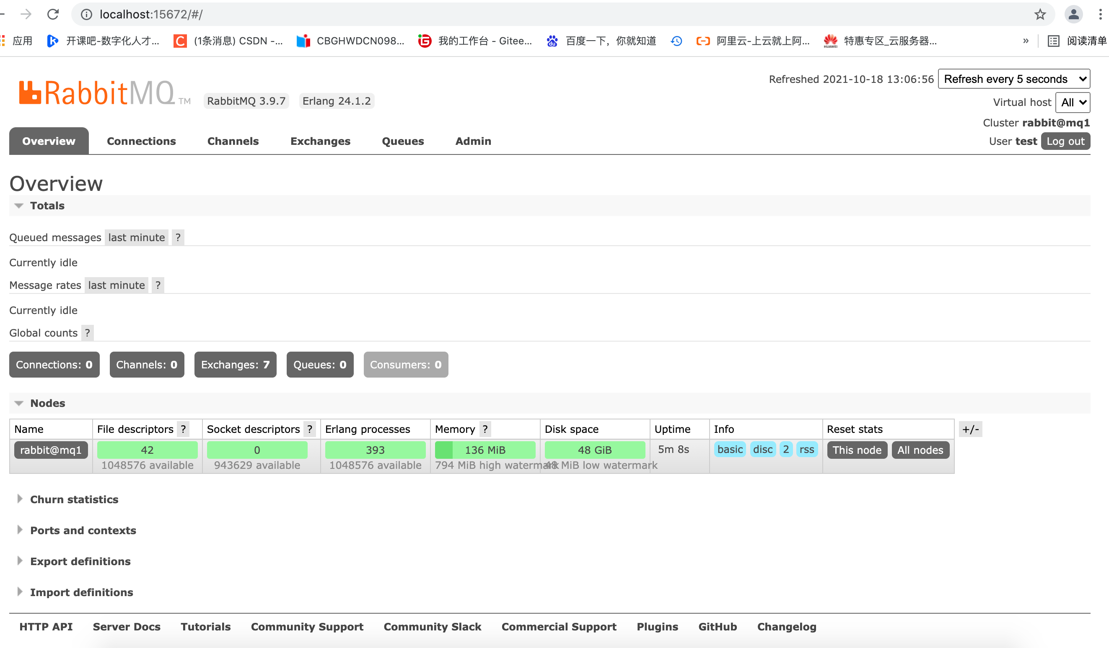The image size is (1109, 648).
Task: Open help for Message rates
Action: click(158, 285)
